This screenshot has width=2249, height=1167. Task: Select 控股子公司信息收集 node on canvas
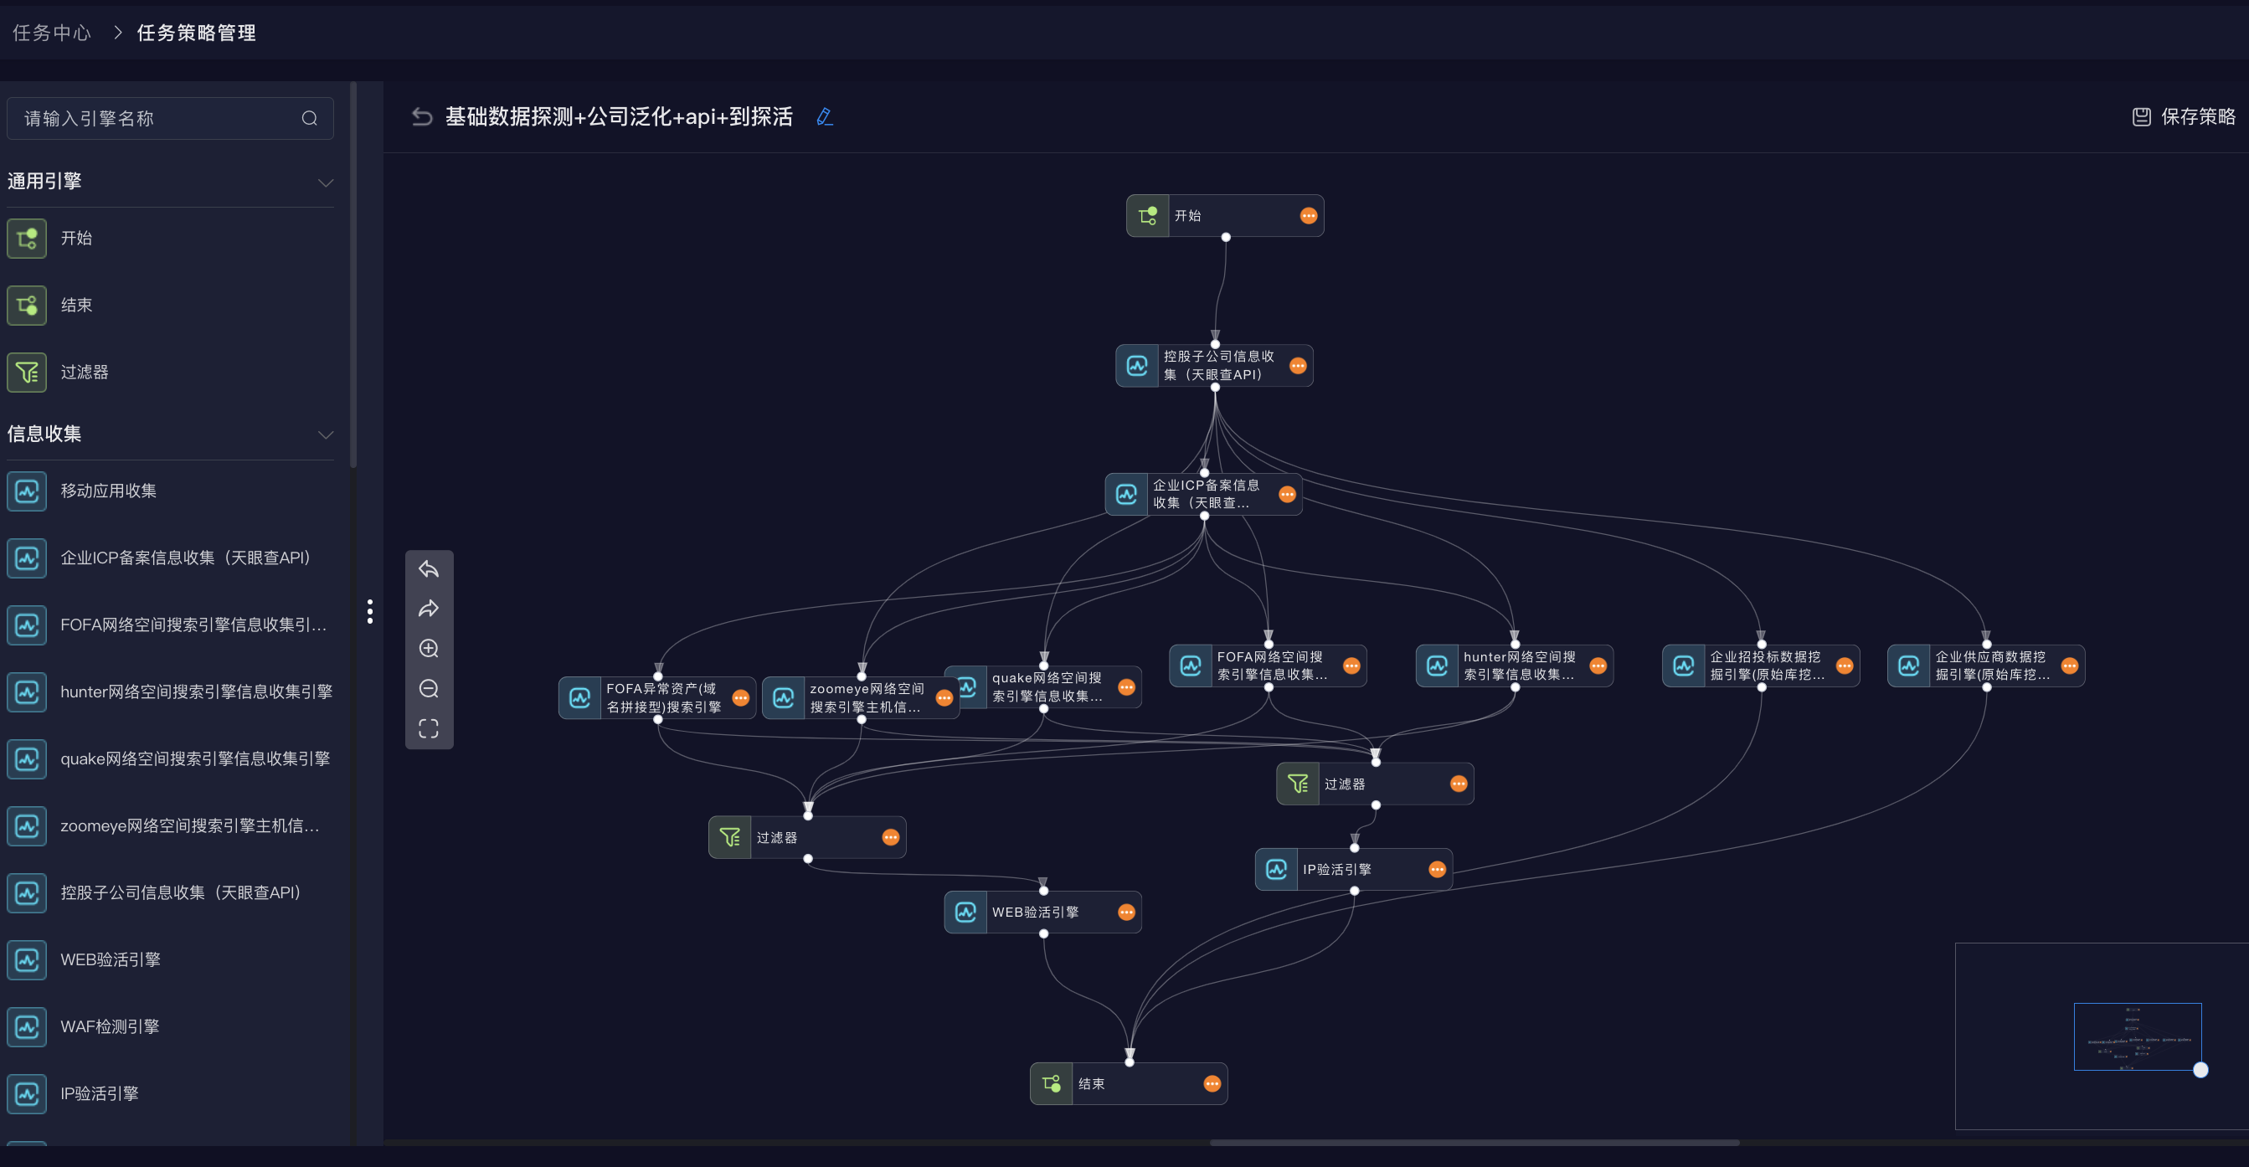tap(1214, 366)
